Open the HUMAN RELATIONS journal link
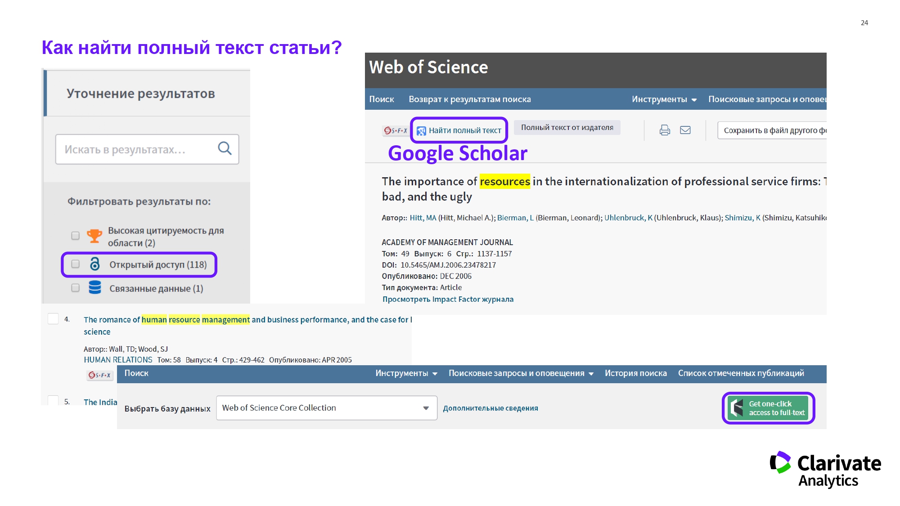The image size is (900, 506). point(118,360)
